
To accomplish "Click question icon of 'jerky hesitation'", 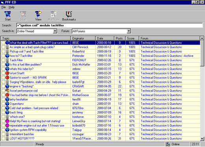I will [x=7, y=99].
